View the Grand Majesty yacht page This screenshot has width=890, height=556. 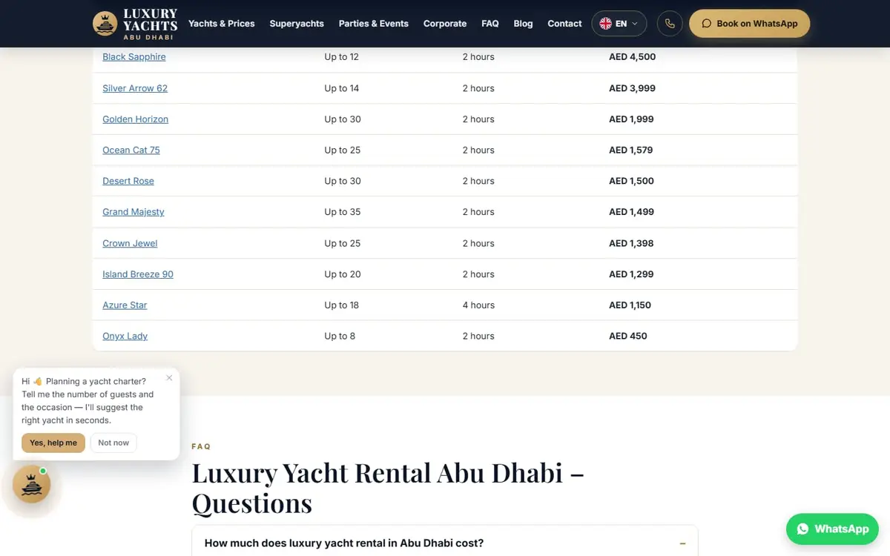tap(133, 212)
